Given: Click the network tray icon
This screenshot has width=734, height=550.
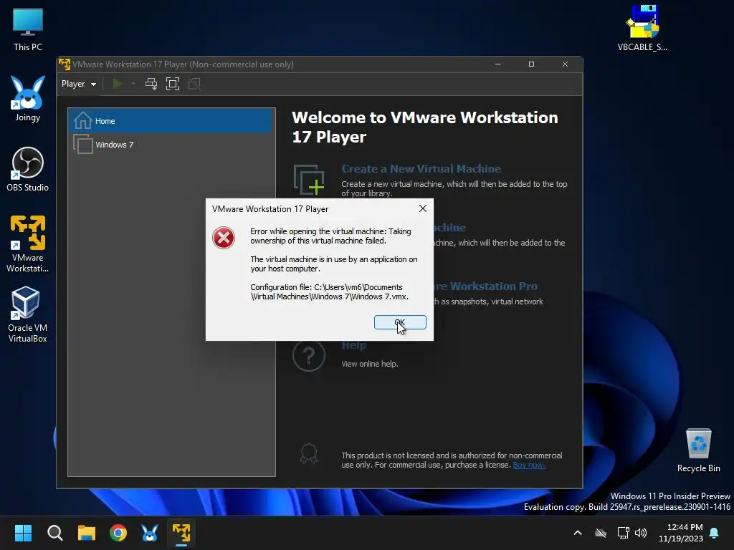Looking at the screenshot, I should [x=623, y=533].
